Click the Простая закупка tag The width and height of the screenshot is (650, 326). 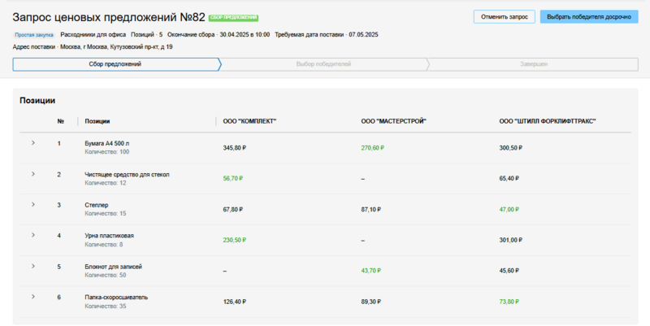click(34, 35)
